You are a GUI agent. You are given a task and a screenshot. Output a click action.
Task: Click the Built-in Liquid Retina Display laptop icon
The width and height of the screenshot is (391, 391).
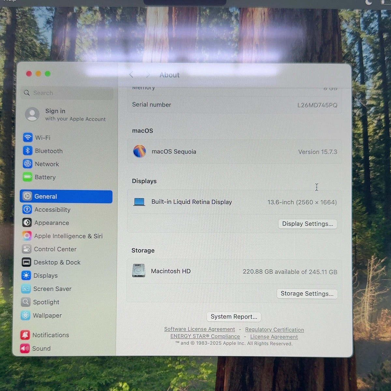tap(139, 202)
